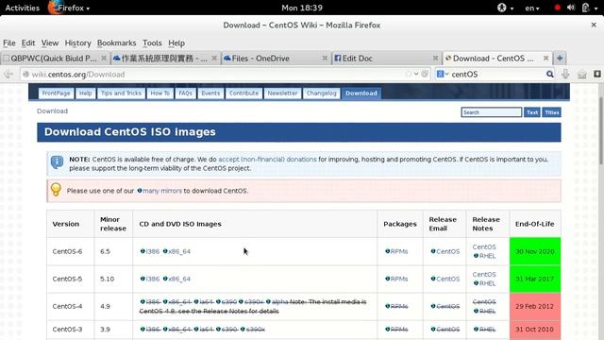Open the system menu arrow at top right
Image resolution: width=604 pixels, height=340 pixels.
click(x=596, y=8)
